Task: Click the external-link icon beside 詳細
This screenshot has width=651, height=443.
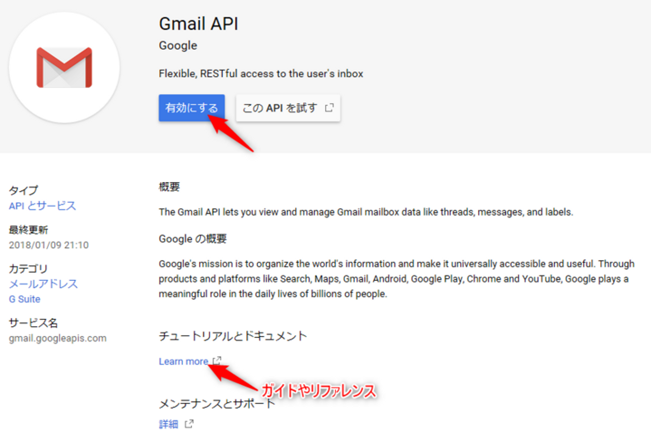Action: pyautogui.click(x=189, y=424)
